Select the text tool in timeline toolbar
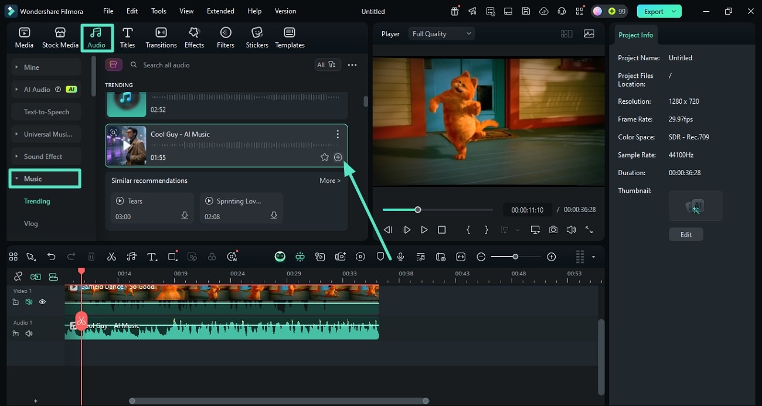 pos(152,257)
